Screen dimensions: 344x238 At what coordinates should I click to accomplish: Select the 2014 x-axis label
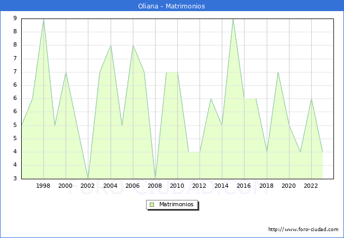click(222, 186)
